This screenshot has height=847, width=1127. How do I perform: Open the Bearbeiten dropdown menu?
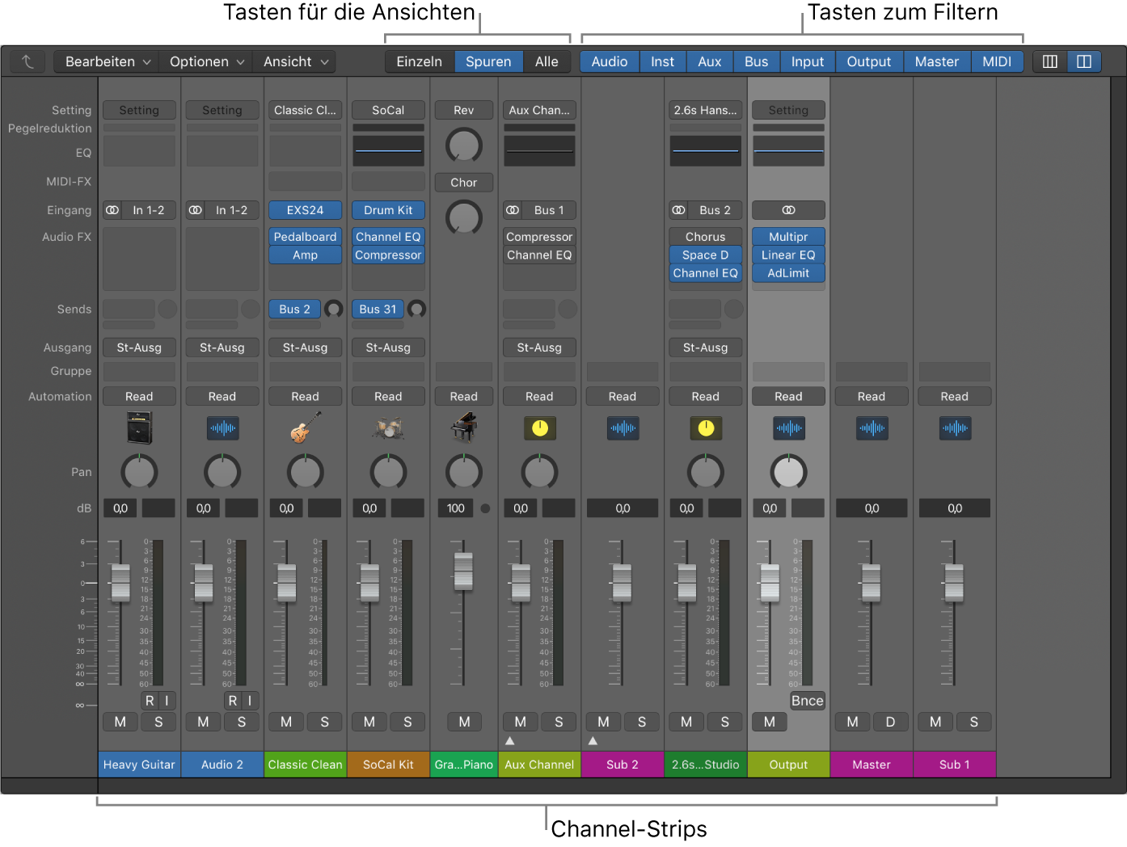108,61
